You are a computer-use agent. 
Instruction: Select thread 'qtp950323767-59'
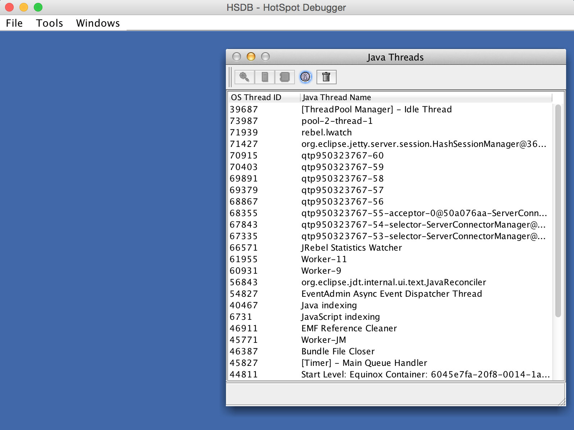click(x=391, y=167)
